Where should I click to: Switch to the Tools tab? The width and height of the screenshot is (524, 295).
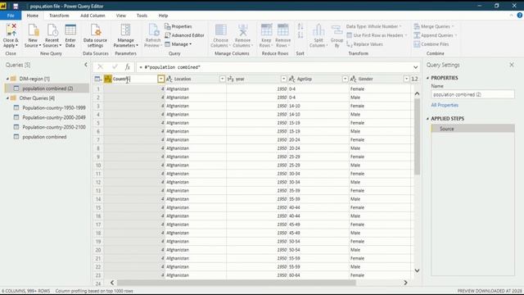pyautogui.click(x=142, y=16)
